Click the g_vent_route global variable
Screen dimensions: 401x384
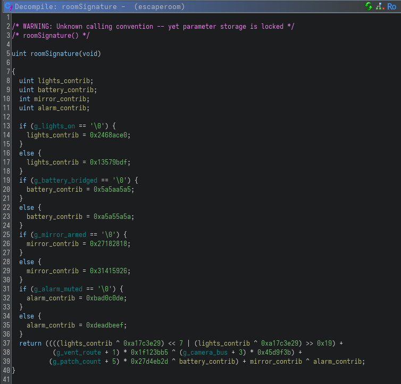(x=79, y=352)
